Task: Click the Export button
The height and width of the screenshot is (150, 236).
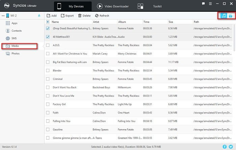Action: [67, 15]
